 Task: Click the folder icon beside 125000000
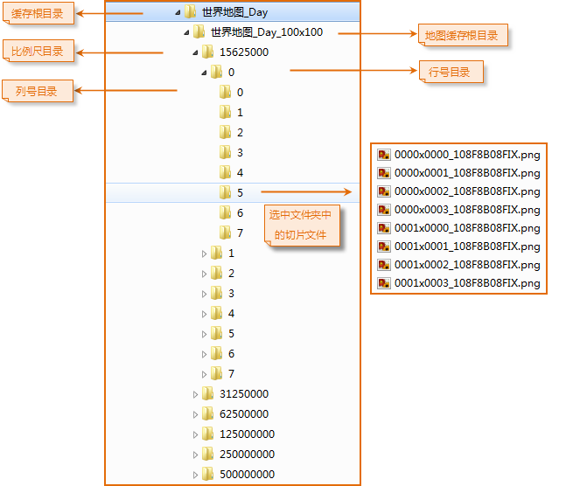(x=207, y=434)
